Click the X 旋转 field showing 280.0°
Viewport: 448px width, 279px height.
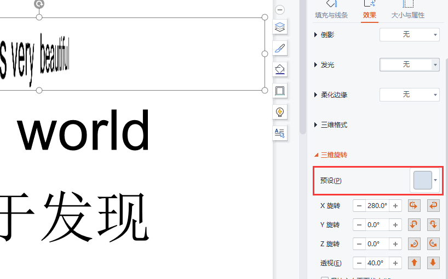pos(377,205)
